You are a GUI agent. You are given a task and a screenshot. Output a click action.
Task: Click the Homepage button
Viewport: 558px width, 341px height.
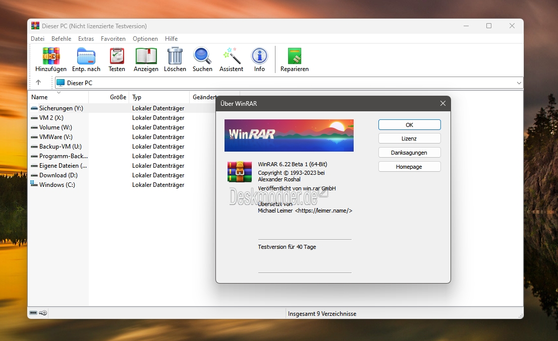pyautogui.click(x=410, y=167)
